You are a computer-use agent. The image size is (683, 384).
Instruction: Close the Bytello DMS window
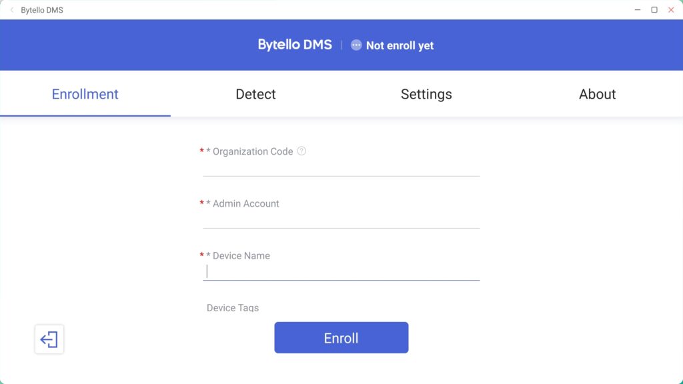[x=671, y=10]
